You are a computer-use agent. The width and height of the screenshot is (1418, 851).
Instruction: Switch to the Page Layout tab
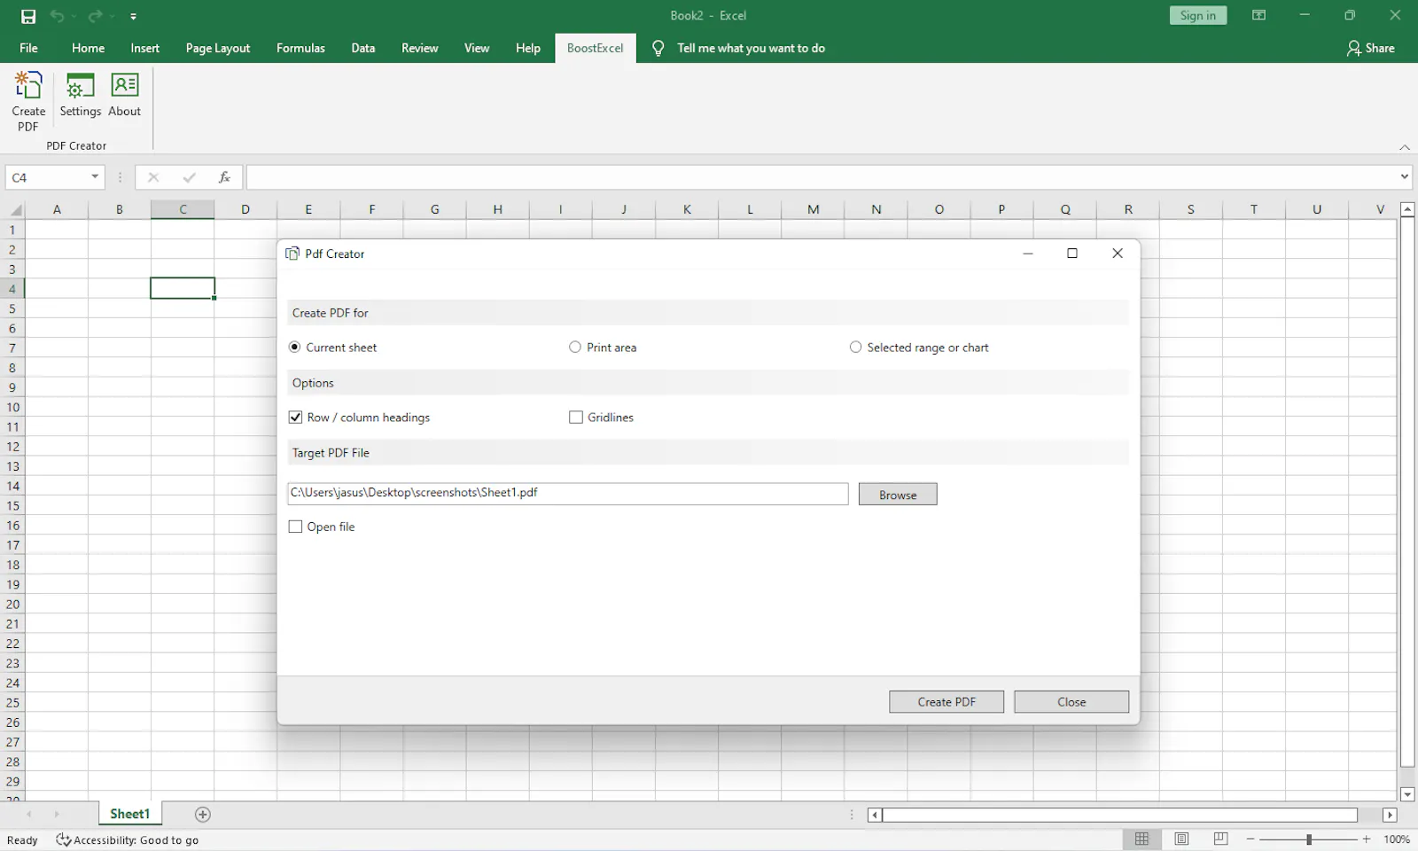(x=218, y=48)
